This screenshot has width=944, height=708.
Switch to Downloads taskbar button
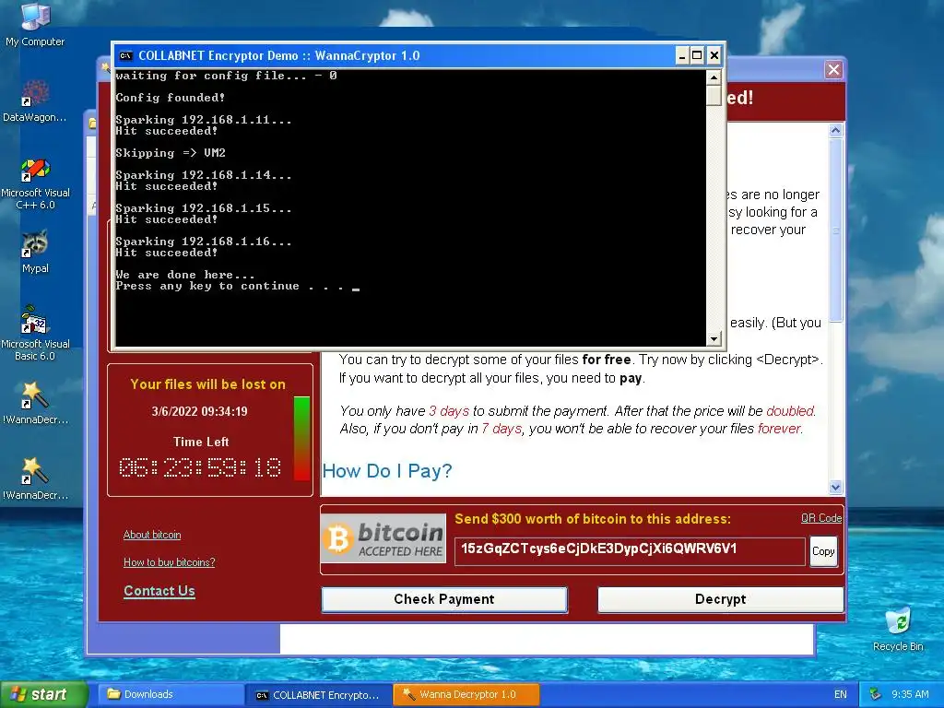click(171, 694)
